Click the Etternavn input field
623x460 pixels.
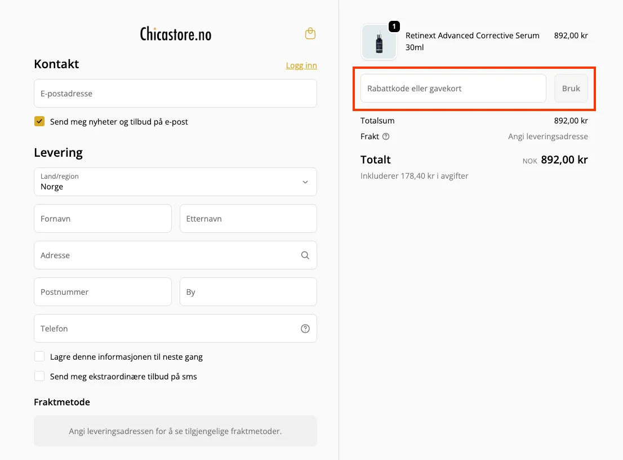coord(248,219)
